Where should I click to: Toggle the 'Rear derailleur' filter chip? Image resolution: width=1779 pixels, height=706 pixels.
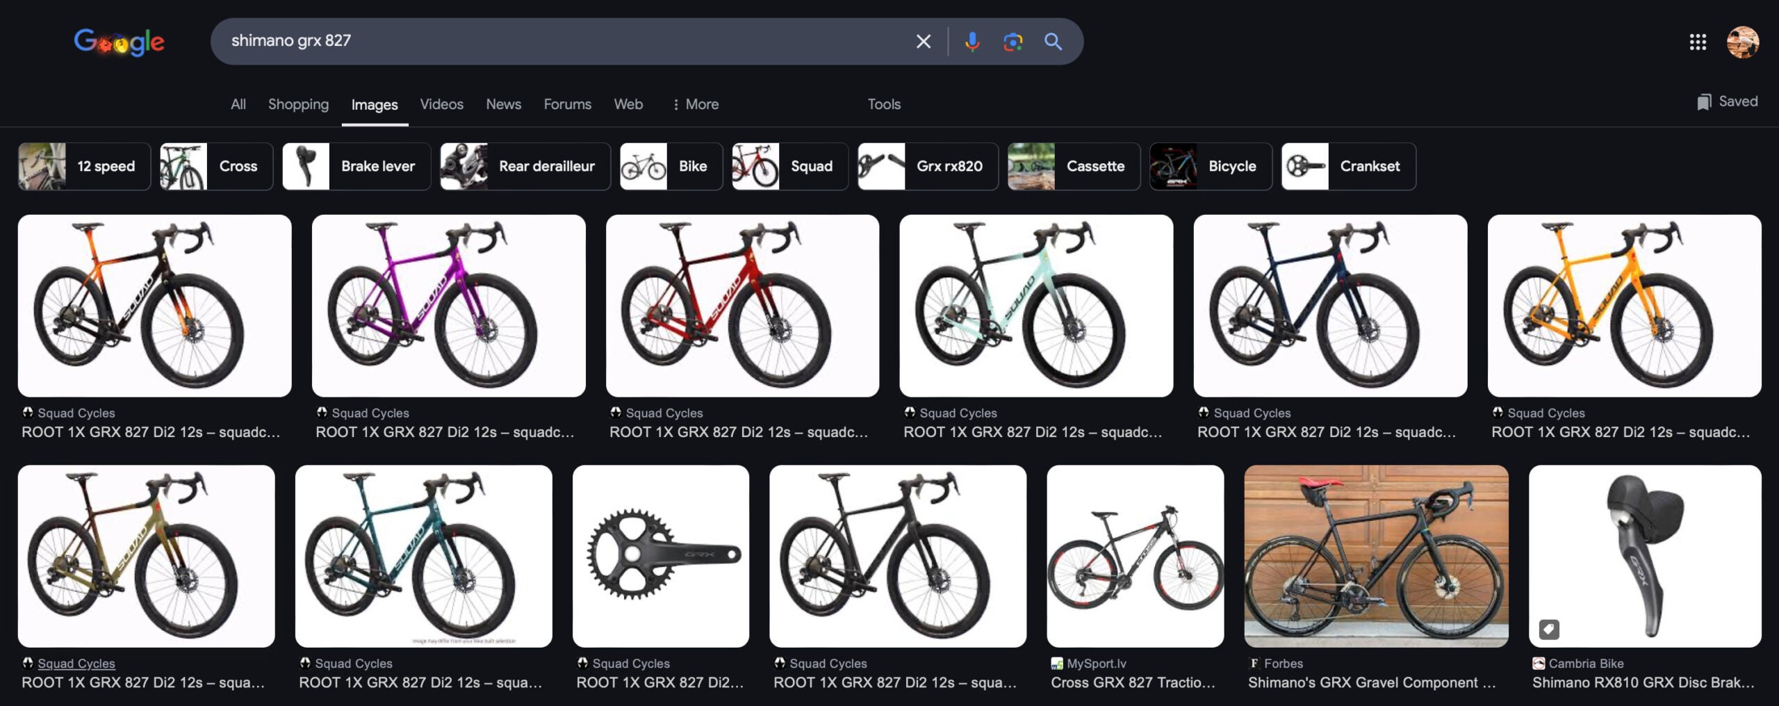[525, 166]
